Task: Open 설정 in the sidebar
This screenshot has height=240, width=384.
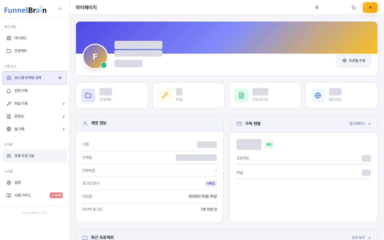Action: (34, 183)
